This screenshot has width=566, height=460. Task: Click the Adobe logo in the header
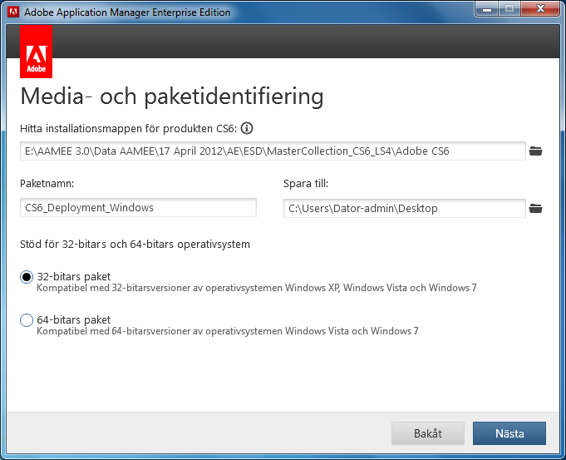click(36, 52)
